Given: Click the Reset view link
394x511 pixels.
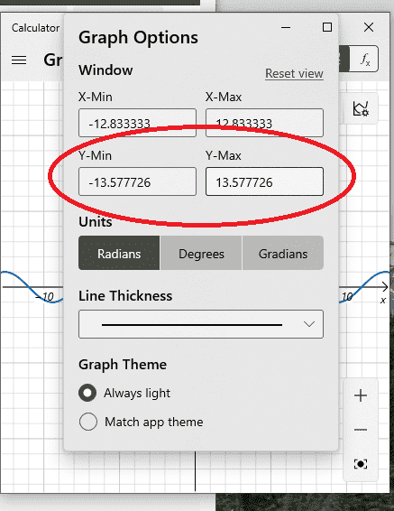Looking at the screenshot, I should (295, 74).
